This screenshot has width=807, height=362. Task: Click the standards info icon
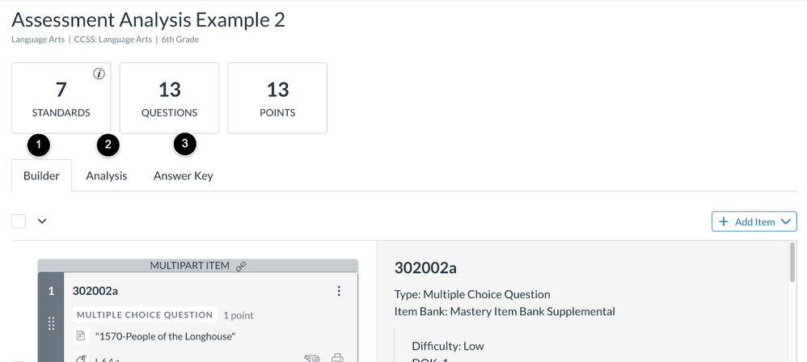point(99,74)
